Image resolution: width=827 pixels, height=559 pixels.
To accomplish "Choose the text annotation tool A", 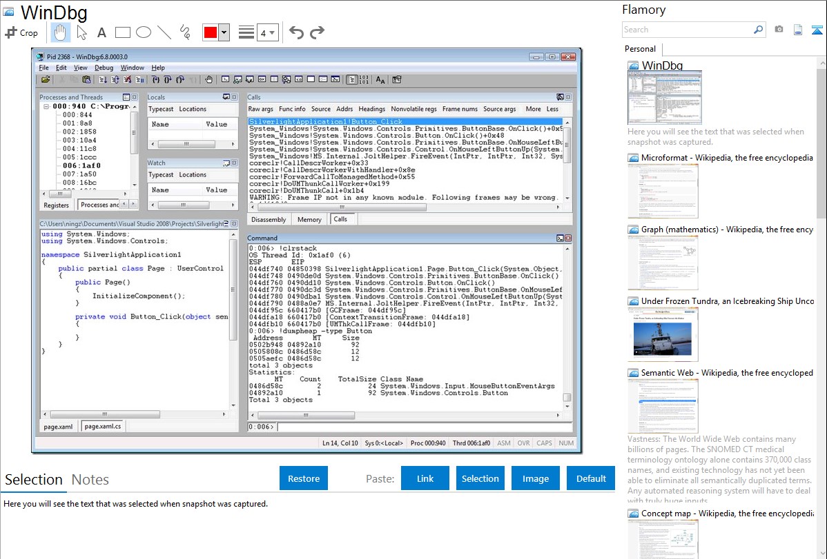I will click(x=101, y=33).
